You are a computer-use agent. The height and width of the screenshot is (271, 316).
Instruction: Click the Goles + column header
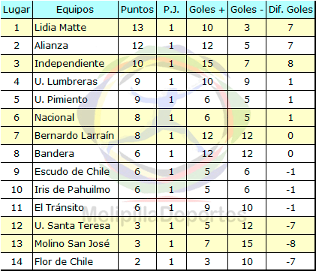point(207,10)
